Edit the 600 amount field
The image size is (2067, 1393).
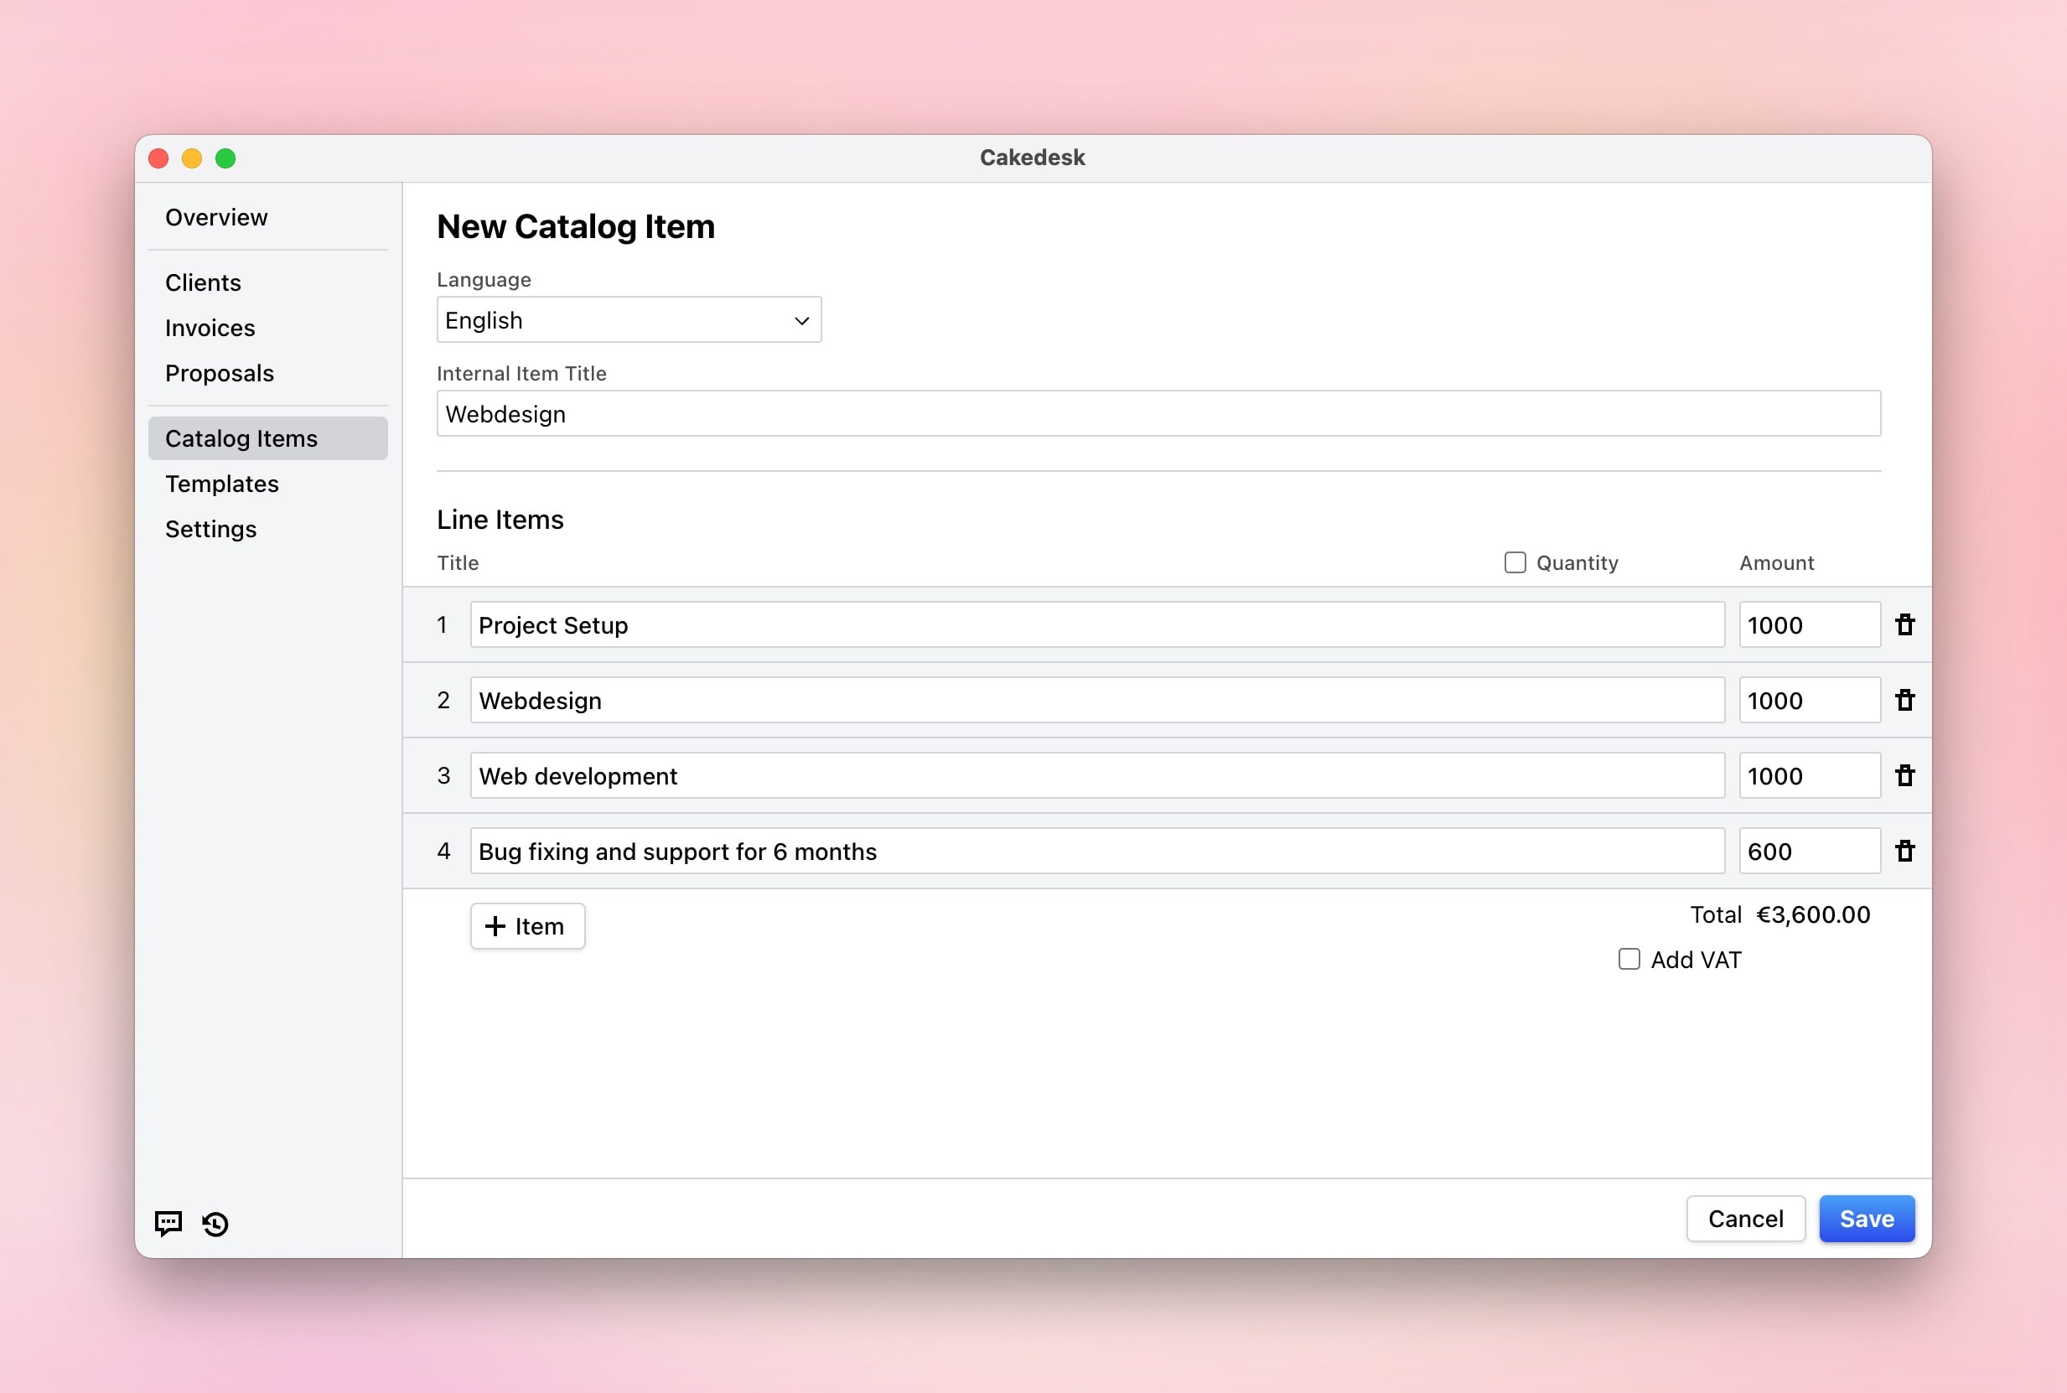[x=1808, y=851]
